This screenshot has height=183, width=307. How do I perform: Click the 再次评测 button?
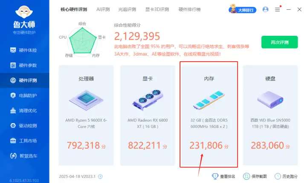pos(280,42)
